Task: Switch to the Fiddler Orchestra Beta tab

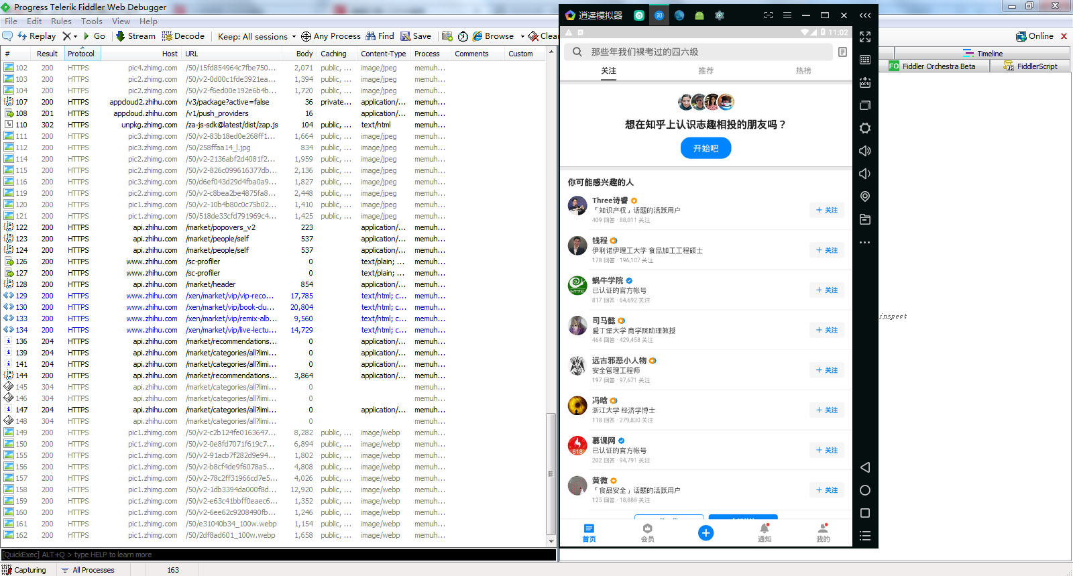Action: coord(933,66)
